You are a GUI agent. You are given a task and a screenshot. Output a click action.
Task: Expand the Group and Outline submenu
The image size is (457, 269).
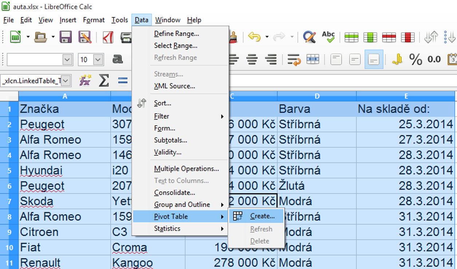[180, 204]
